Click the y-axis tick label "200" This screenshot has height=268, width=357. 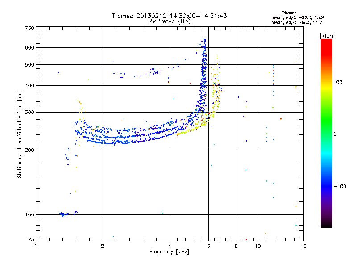point(29,150)
